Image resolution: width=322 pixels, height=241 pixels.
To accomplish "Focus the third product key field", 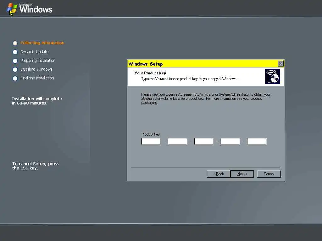I will (204, 142).
